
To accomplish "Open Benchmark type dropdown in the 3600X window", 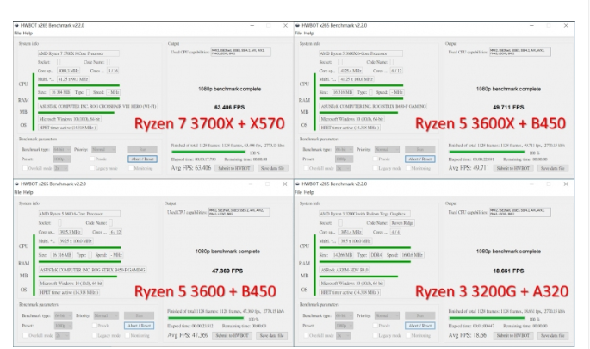I will click(x=344, y=149).
